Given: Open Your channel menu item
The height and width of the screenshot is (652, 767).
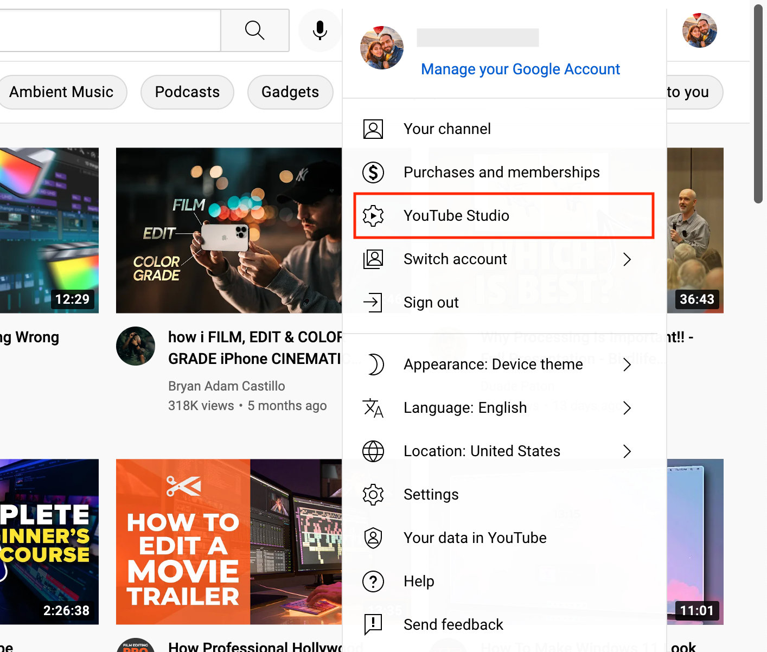Looking at the screenshot, I should click(x=447, y=129).
